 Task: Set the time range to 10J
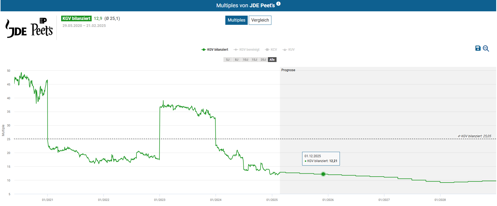246,60
